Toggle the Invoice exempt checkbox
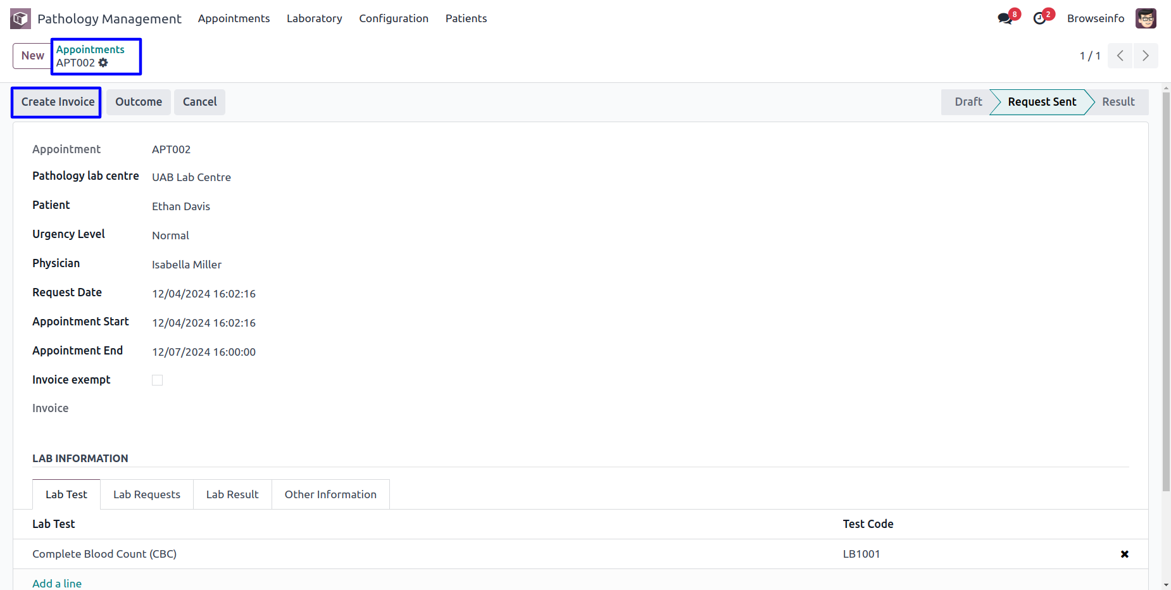The image size is (1171, 590). [158, 380]
